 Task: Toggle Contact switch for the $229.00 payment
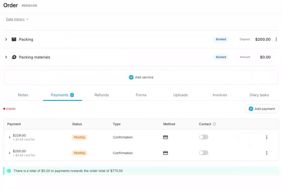click(204, 137)
